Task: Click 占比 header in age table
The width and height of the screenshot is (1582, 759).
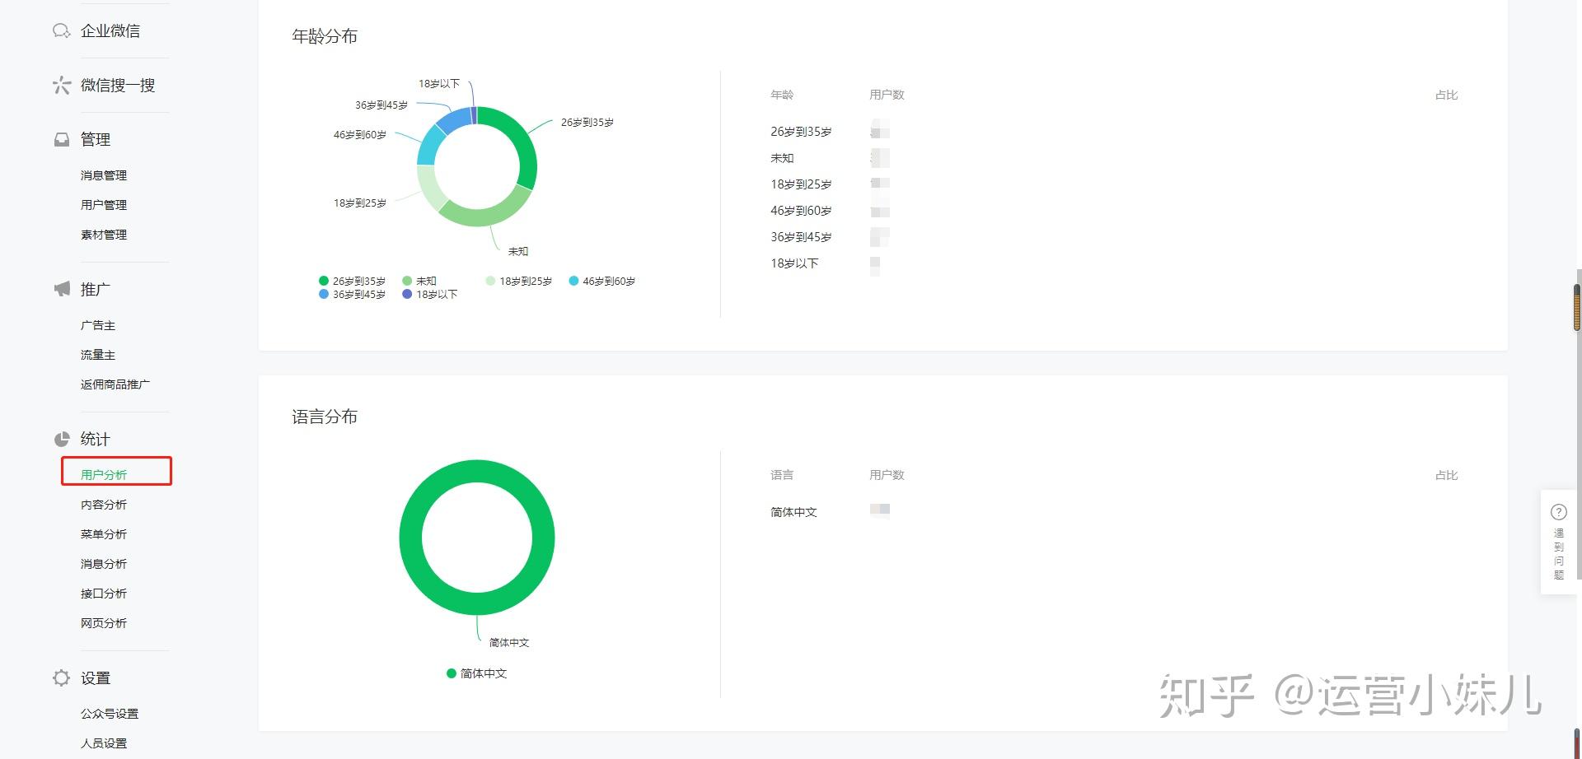Action: pos(1447,95)
